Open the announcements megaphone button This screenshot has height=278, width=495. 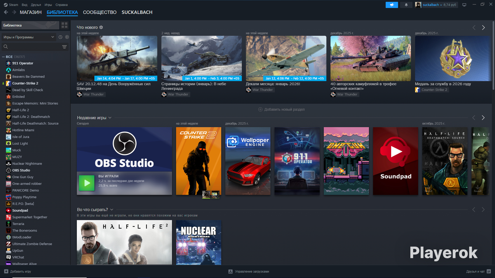[x=392, y=5]
